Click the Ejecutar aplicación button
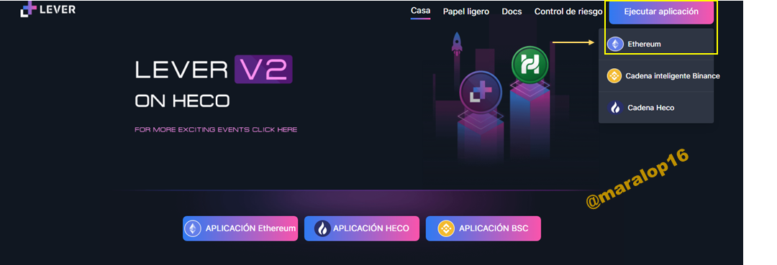Viewport: 777px width, 265px height. 661,12
